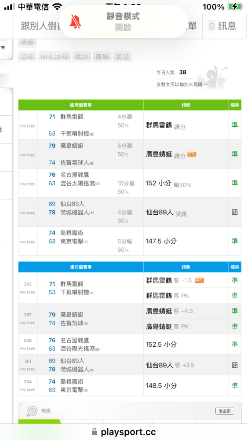Select the 俄冰 sport tag
The width and height of the screenshot is (247, 440).
[82, 57]
